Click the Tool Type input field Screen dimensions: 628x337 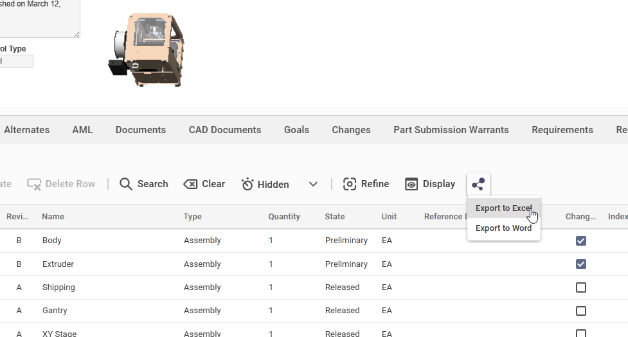tap(16, 61)
